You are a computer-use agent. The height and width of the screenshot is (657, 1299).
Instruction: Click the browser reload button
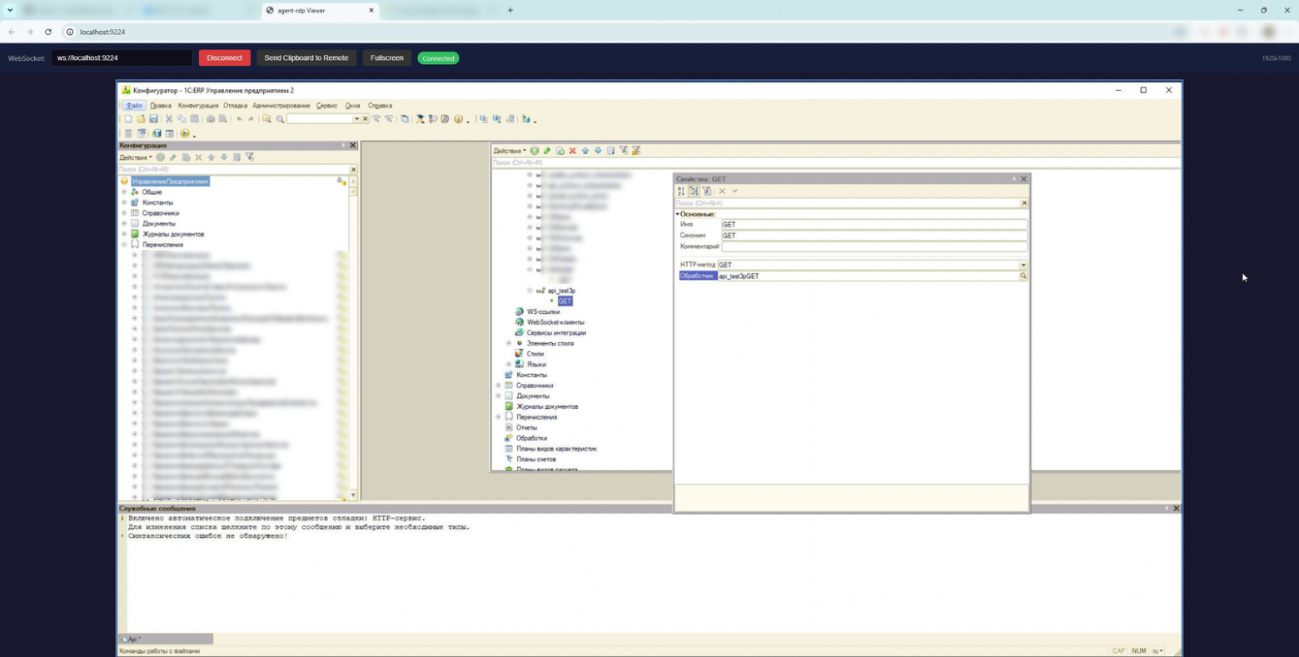coord(48,32)
